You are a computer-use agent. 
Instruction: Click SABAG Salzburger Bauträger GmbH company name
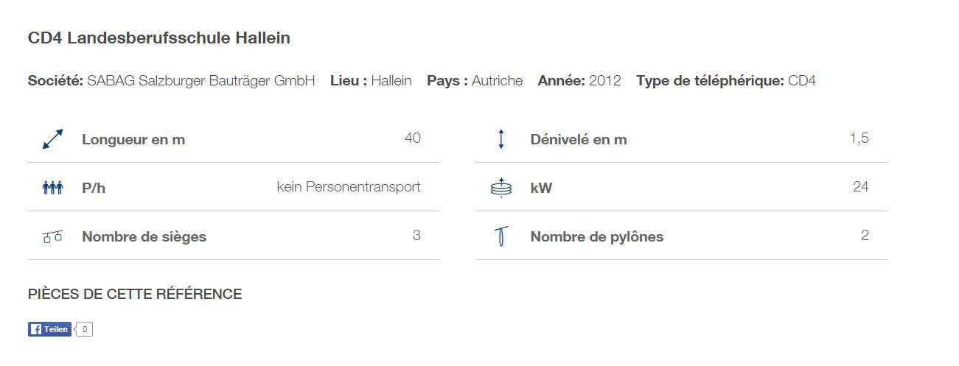(x=201, y=81)
